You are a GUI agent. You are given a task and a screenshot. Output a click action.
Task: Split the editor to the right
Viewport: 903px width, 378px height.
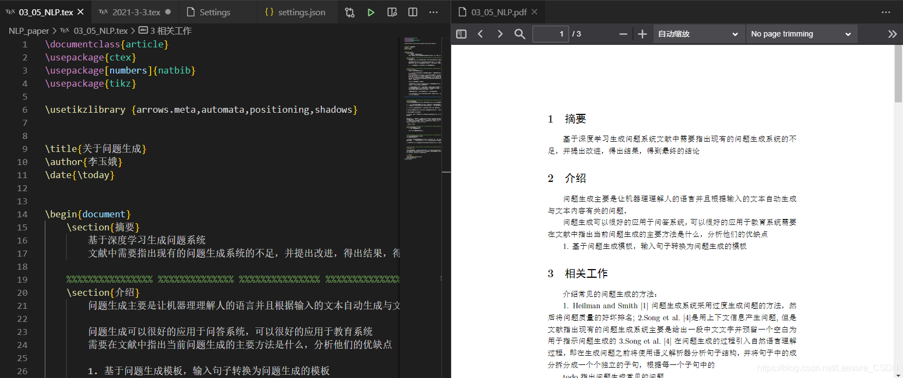(x=412, y=12)
